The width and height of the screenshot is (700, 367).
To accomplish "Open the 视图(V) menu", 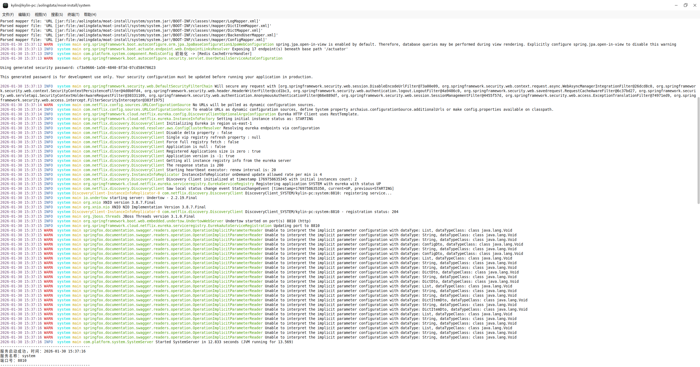I will click(x=40, y=14).
